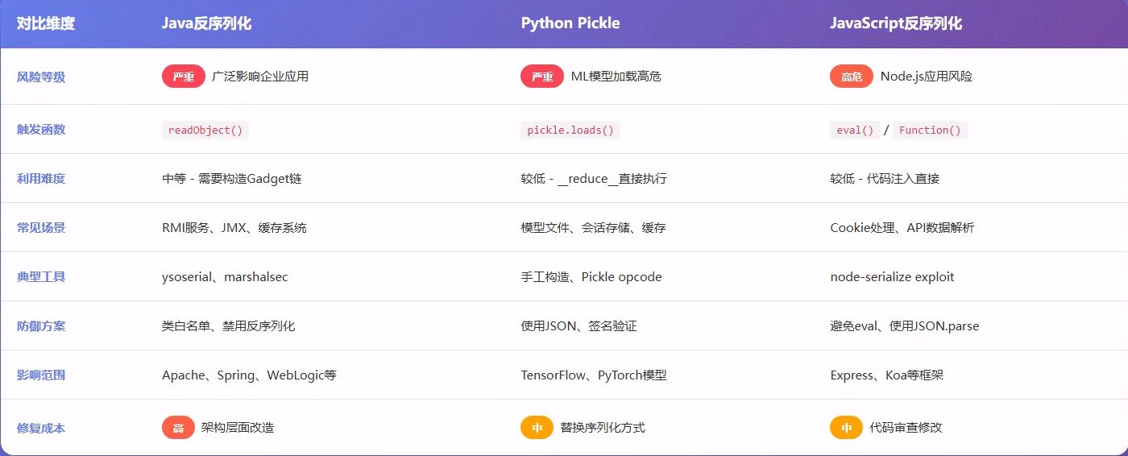Click the Function() code tag
The width and height of the screenshot is (1128, 456).
pos(930,130)
